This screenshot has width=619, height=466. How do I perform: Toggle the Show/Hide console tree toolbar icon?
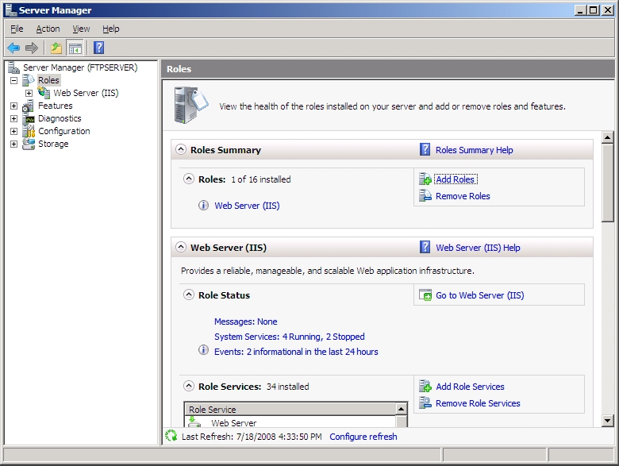point(75,48)
